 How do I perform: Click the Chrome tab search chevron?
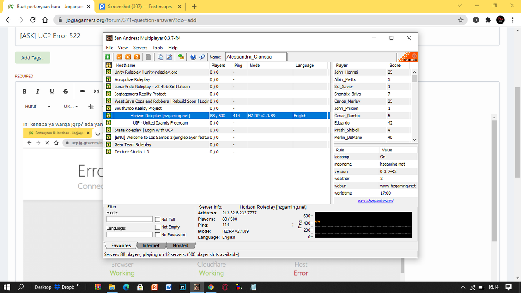tap(460, 6)
